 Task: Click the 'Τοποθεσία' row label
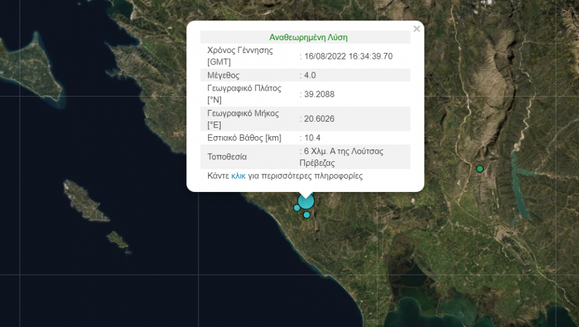[x=227, y=157]
